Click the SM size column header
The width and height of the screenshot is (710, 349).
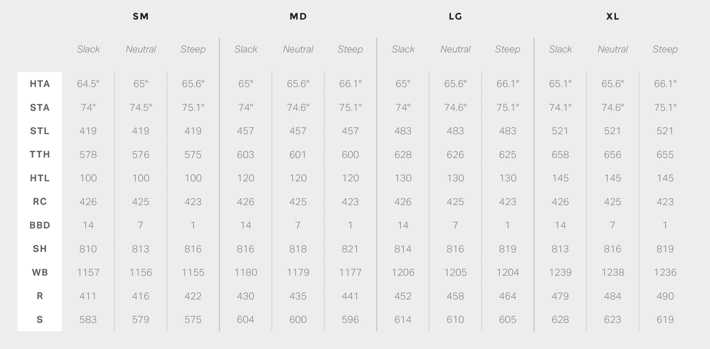[x=141, y=16]
